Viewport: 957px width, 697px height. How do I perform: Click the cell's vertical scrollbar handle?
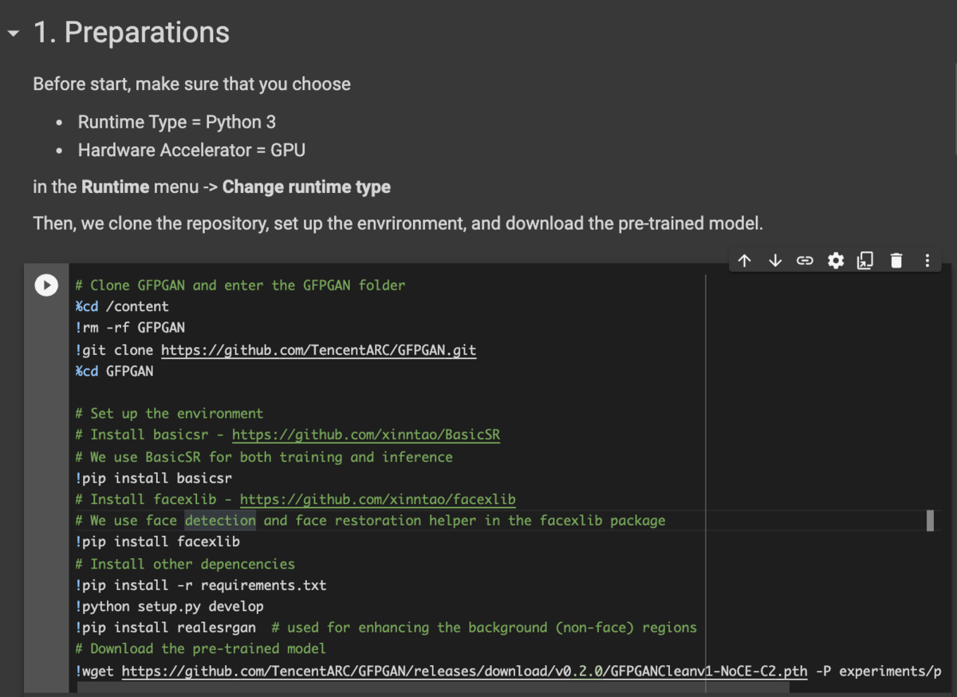929,521
